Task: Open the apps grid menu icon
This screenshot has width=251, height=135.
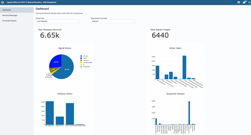Action: 249,2
